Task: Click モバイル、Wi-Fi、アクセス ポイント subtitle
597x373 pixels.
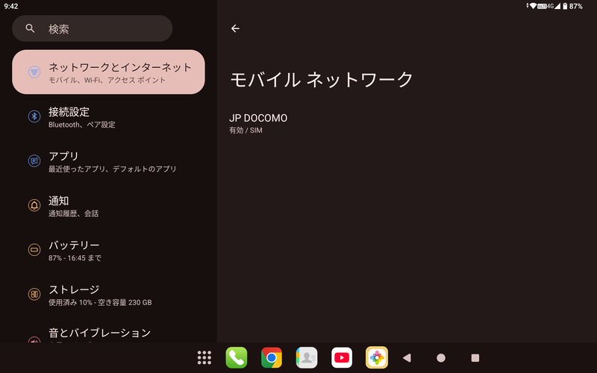Action: pyautogui.click(x=107, y=80)
